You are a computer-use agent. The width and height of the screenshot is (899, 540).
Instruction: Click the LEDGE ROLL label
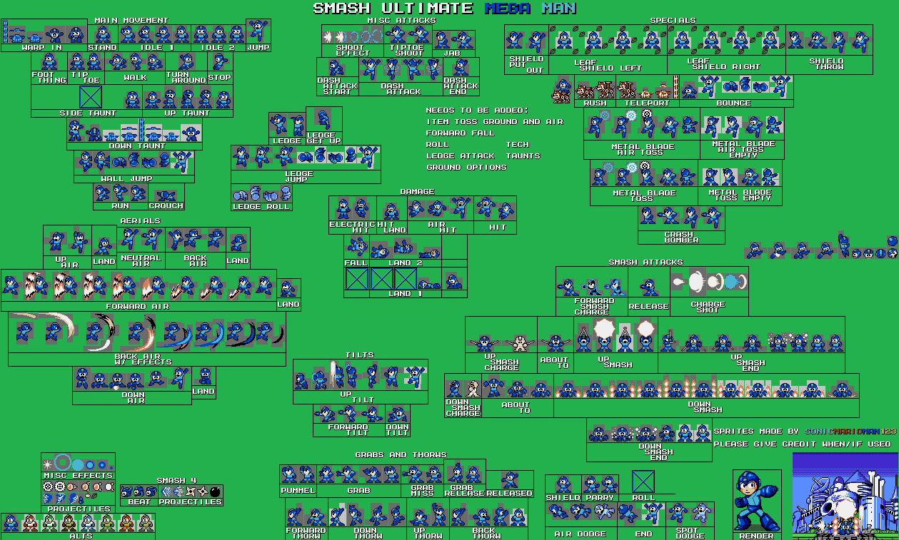(x=261, y=206)
